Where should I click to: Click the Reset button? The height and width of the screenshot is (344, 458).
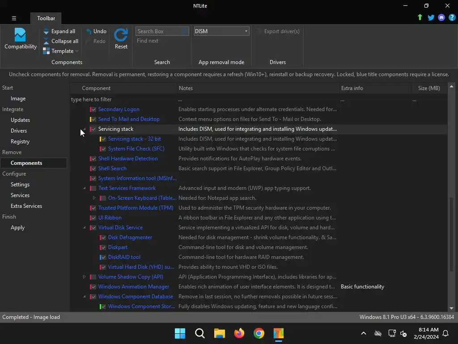click(x=121, y=39)
